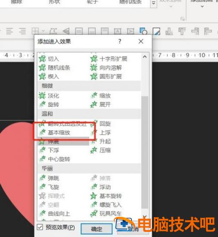218x237 pixels.
Task: Choose the 中心旋转 effect
Action: [x=54, y=159]
